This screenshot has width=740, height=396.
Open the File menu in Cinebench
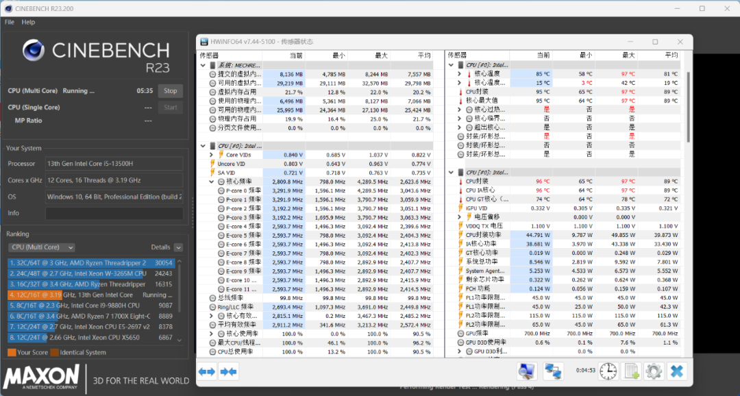tap(10, 22)
